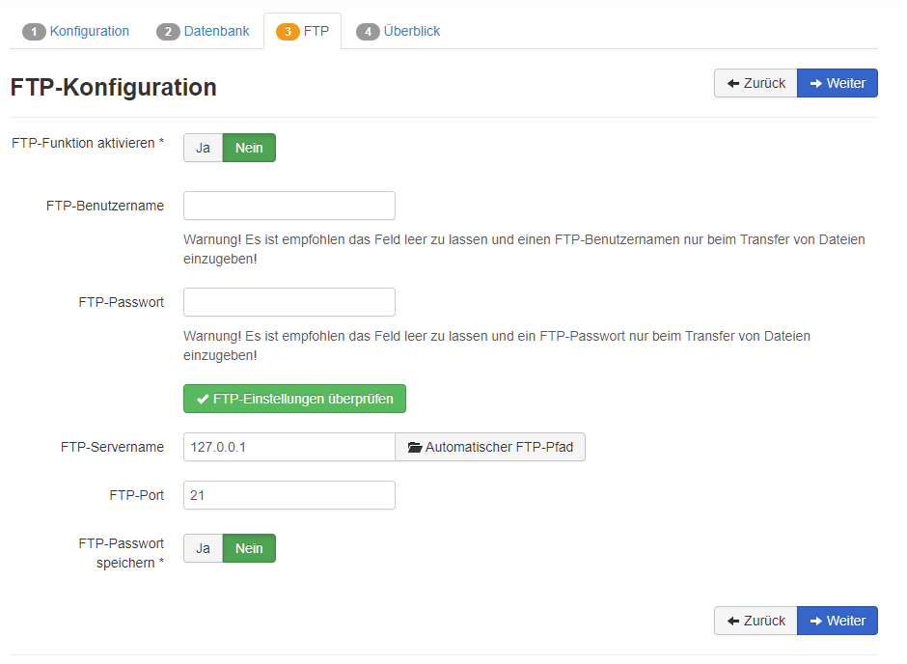Select Nein for FTP-Passwort speichern
The height and width of the screenshot is (664, 907).
click(x=249, y=548)
